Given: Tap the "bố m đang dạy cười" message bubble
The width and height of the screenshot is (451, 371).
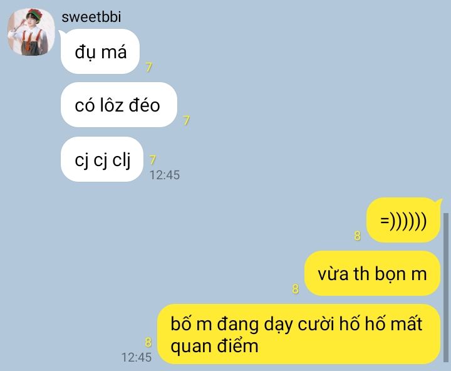Looking at the screenshot, I should pos(299,334).
